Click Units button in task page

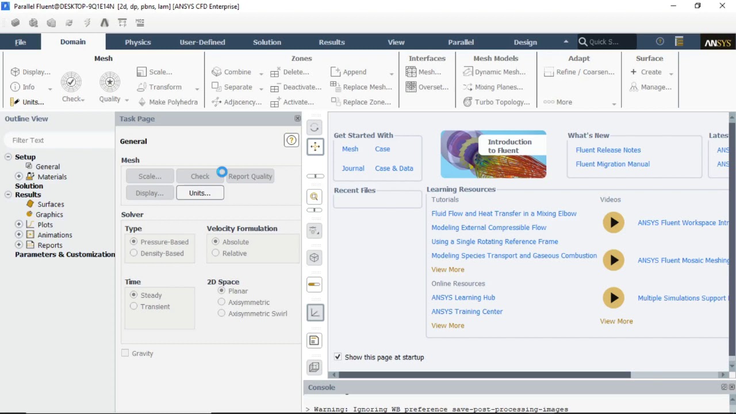click(200, 193)
